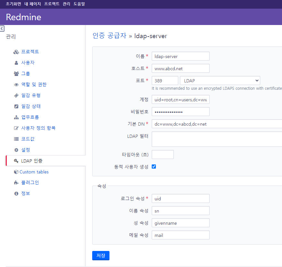Click the 이름 field containing ldap-server
Image resolution: width=282 pixels, height=267 pixels.
(x=181, y=56)
